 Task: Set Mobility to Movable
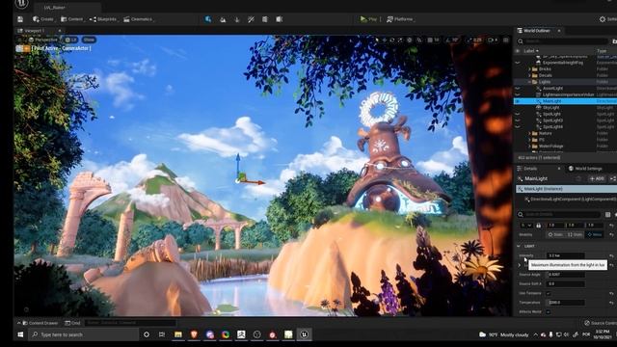point(594,234)
